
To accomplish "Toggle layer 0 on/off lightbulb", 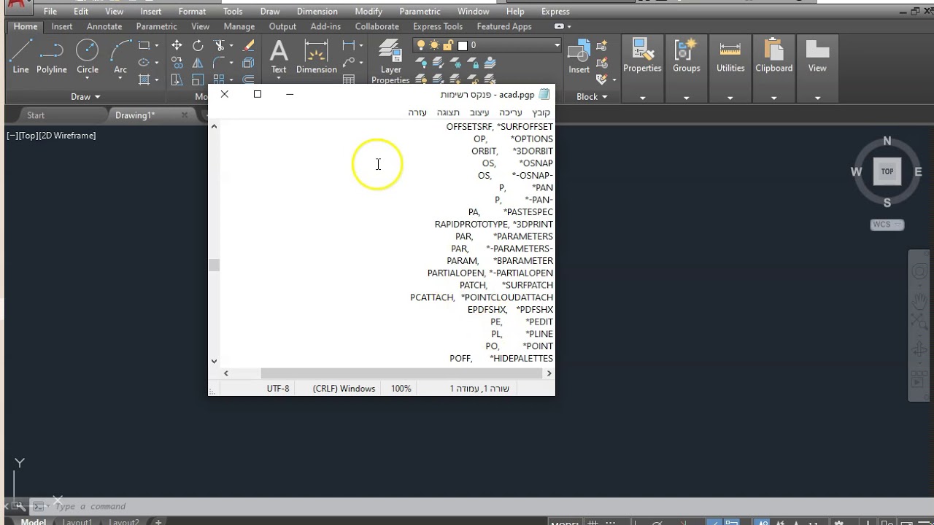I will pyautogui.click(x=420, y=45).
